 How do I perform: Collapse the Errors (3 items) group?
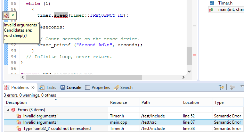(8, 110)
